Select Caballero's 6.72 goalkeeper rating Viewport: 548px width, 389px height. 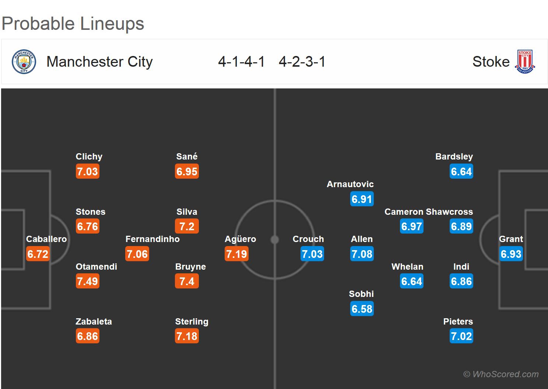[x=38, y=254]
